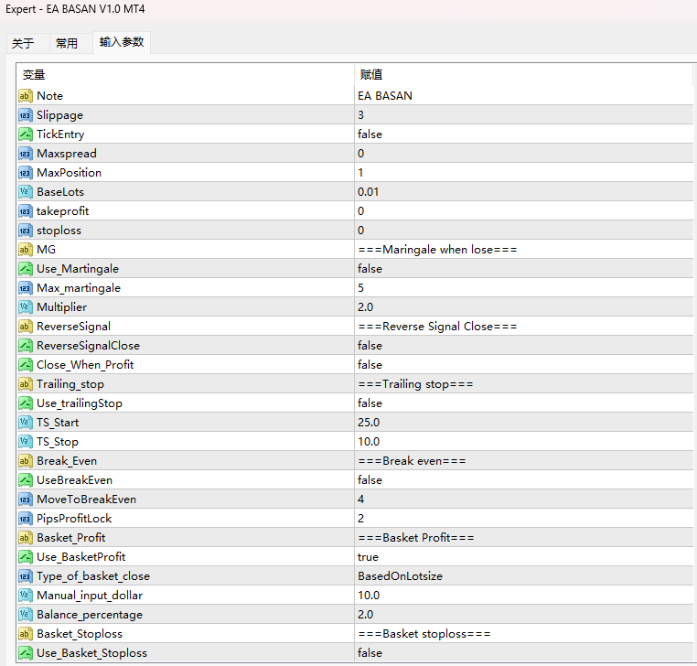The image size is (697, 666).
Task: Click the double icon beside BaseLots
Action: 25,191
